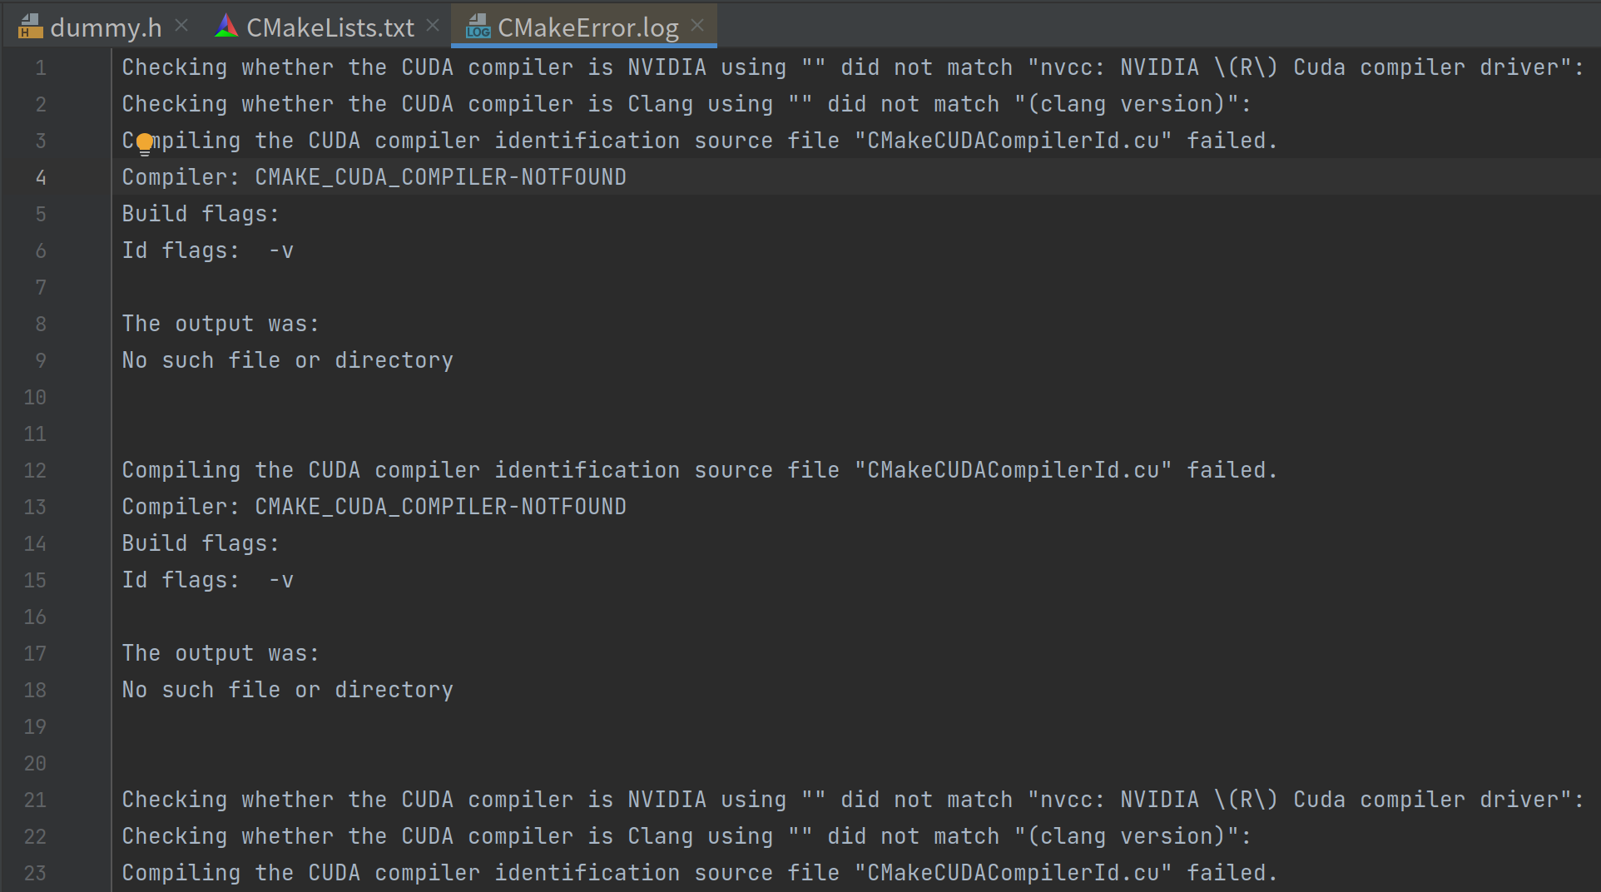
Task: Click the yellow lightbulb intention icon
Action: click(x=145, y=144)
